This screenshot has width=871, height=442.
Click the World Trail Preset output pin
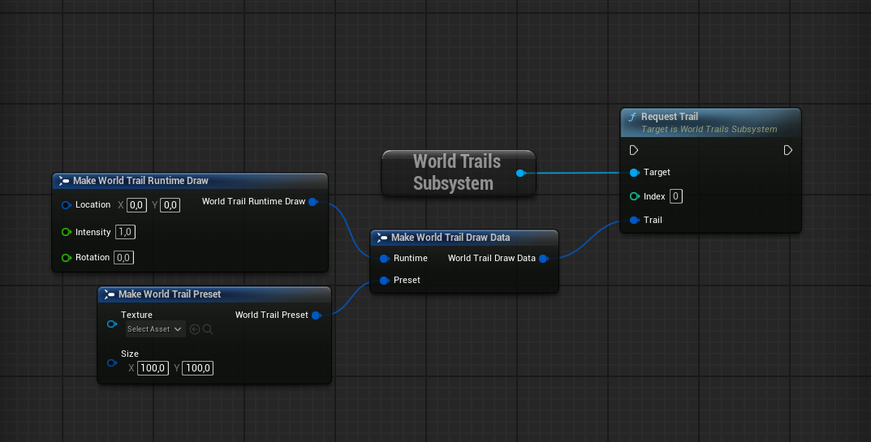pos(317,315)
